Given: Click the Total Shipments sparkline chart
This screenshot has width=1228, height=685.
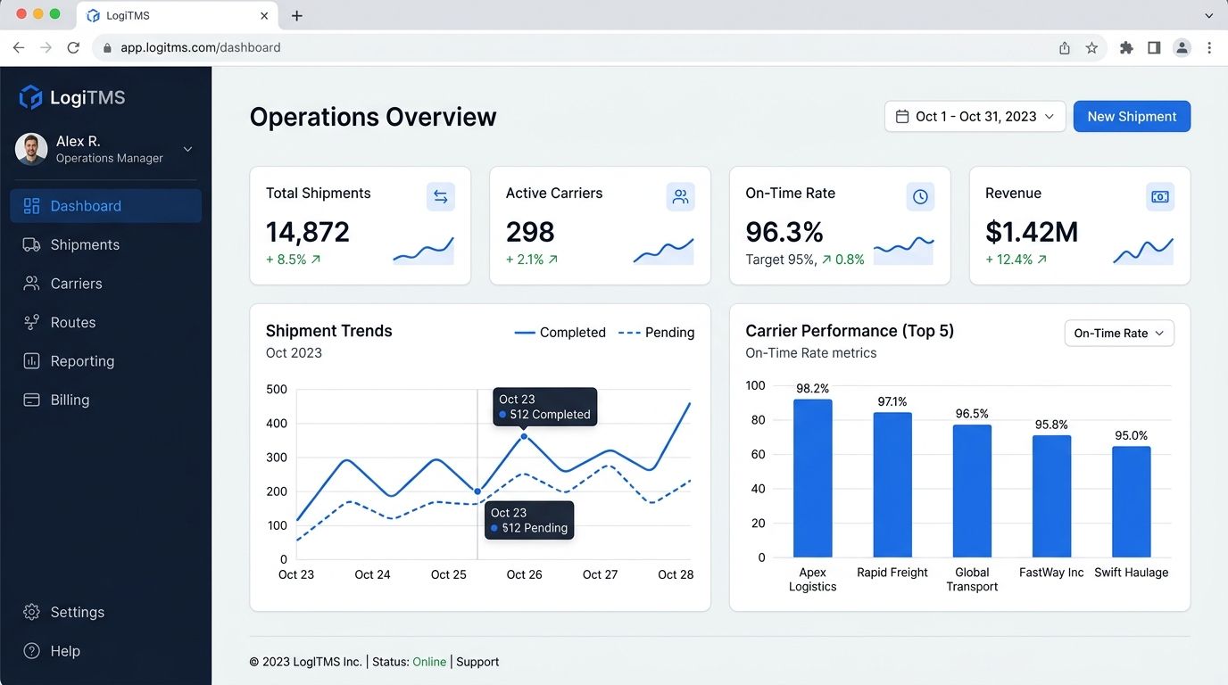Looking at the screenshot, I should coord(424,251).
